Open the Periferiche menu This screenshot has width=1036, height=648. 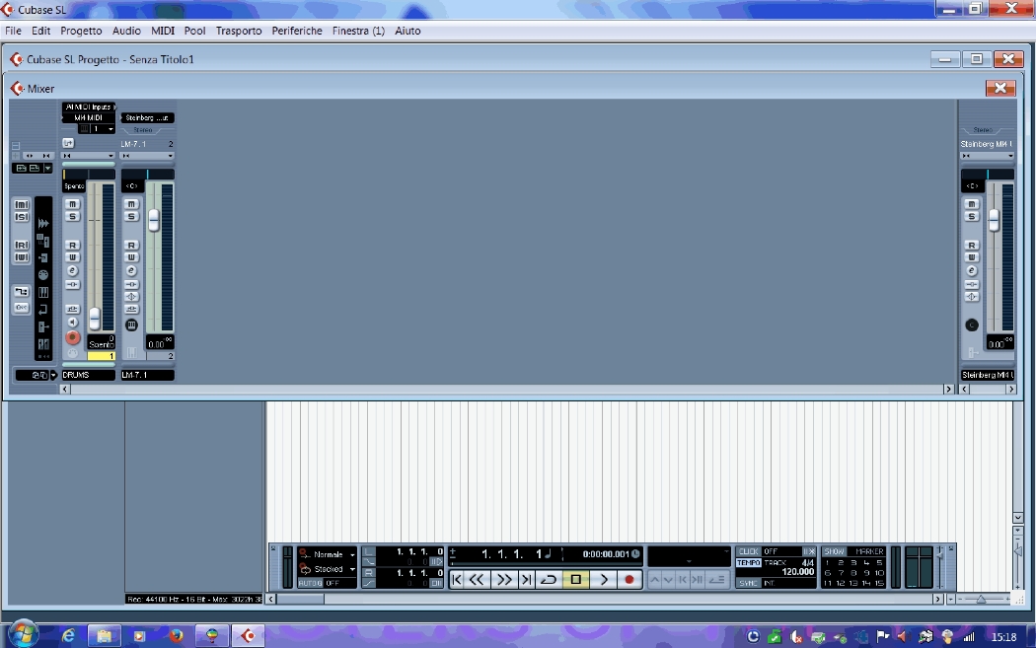[x=297, y=31]
